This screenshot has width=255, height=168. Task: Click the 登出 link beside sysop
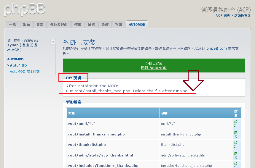pyautogui.click(x=26, y=45)
